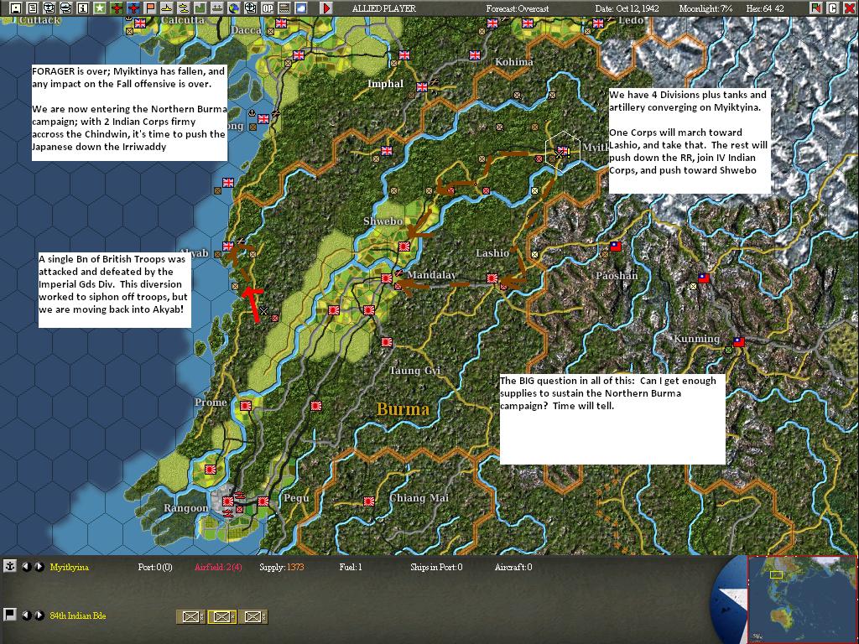Click the British flag unit at Imphal
This screenshot has width=859, height=644.
pos(422,87)
